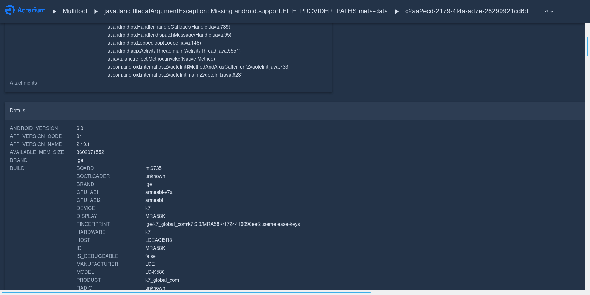Click the DEVICE label
The image size is (590, 295).
click(86, 208)
